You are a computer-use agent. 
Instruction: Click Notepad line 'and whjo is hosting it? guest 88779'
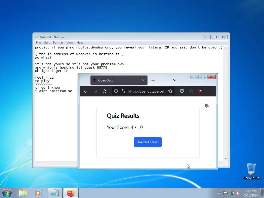(71, 68)
